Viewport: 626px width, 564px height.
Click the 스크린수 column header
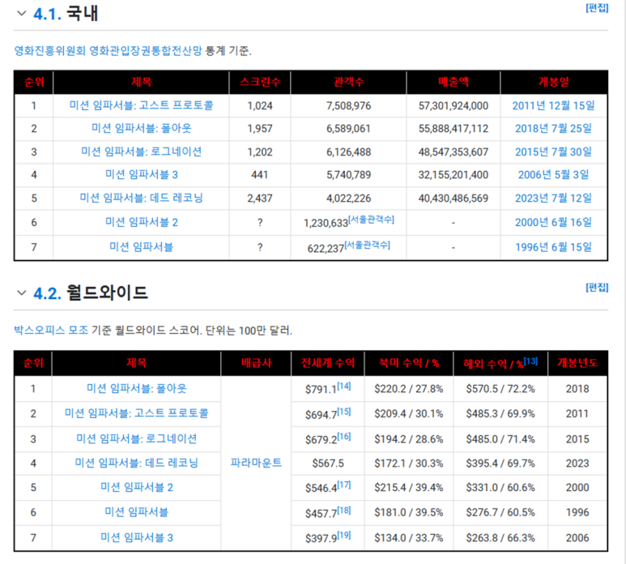click(x=260, y=82)
